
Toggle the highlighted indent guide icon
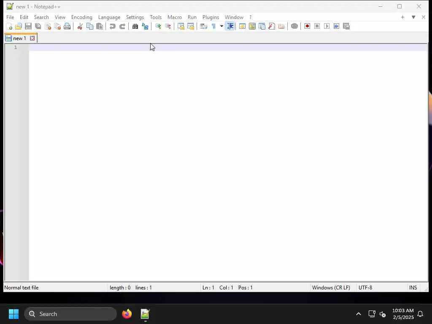click(x=230, y=26)
